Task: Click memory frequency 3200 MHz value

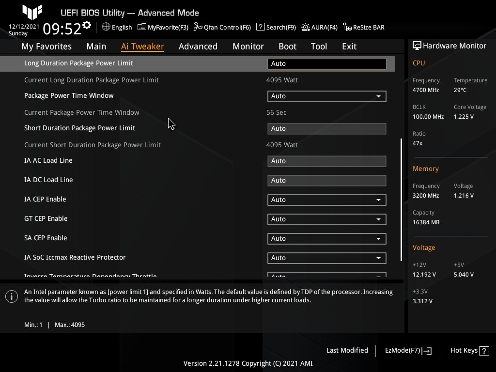Action: tap(425, 196)
